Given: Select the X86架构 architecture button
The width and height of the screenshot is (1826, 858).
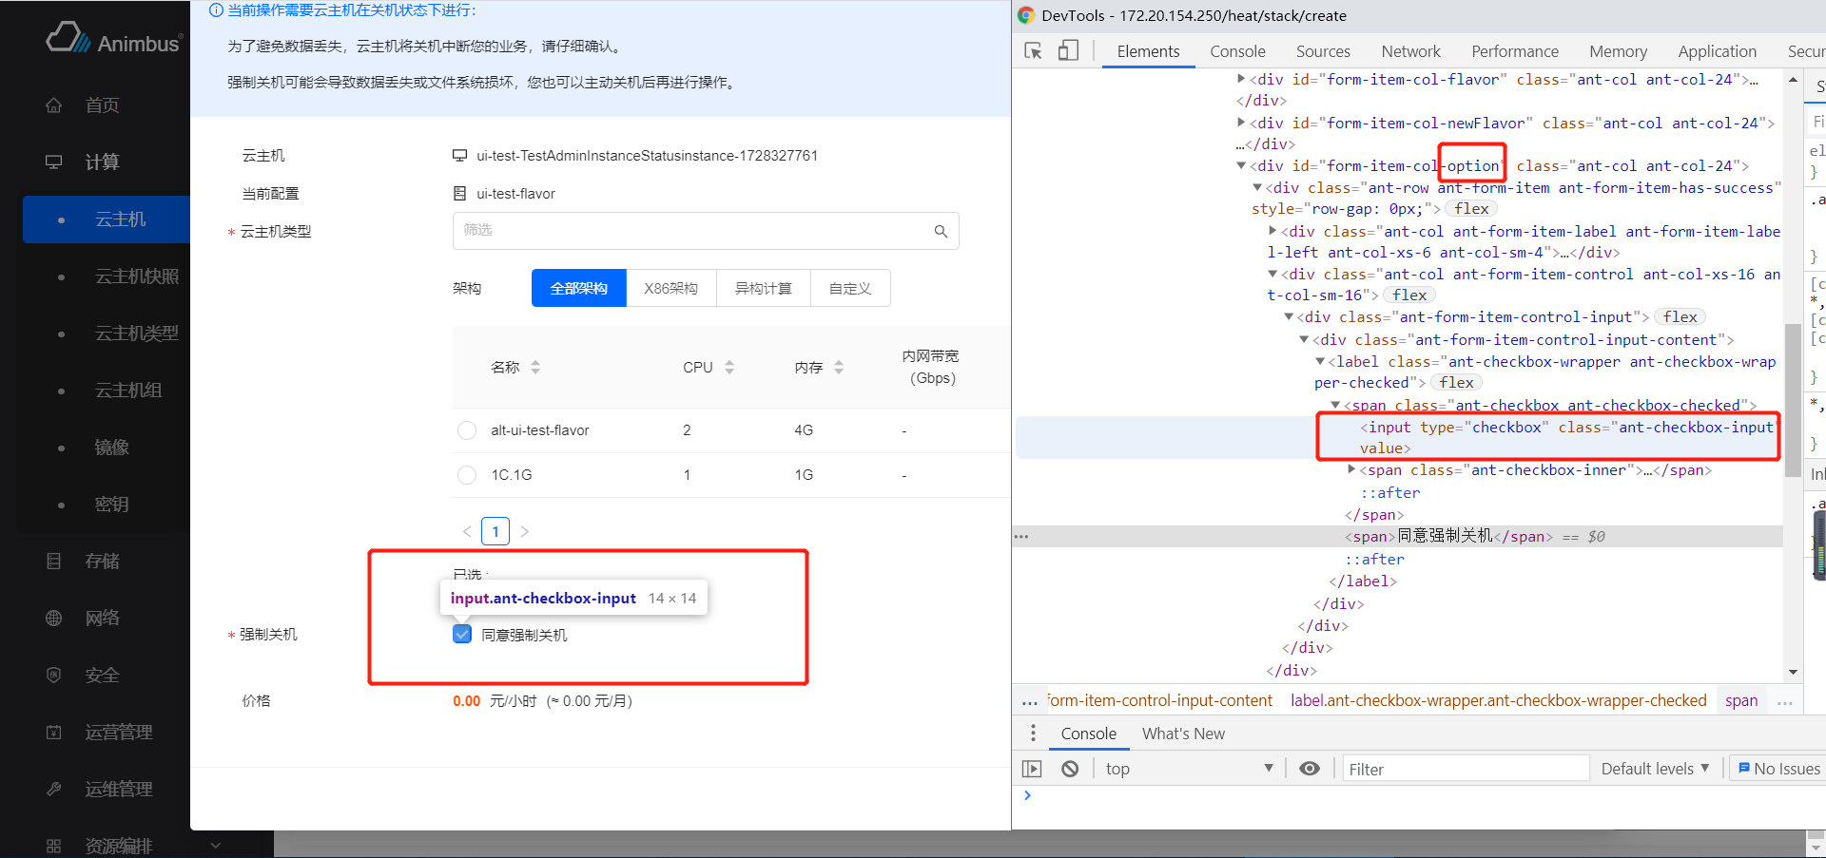Looking at the screenshot, I should point(670,288).
